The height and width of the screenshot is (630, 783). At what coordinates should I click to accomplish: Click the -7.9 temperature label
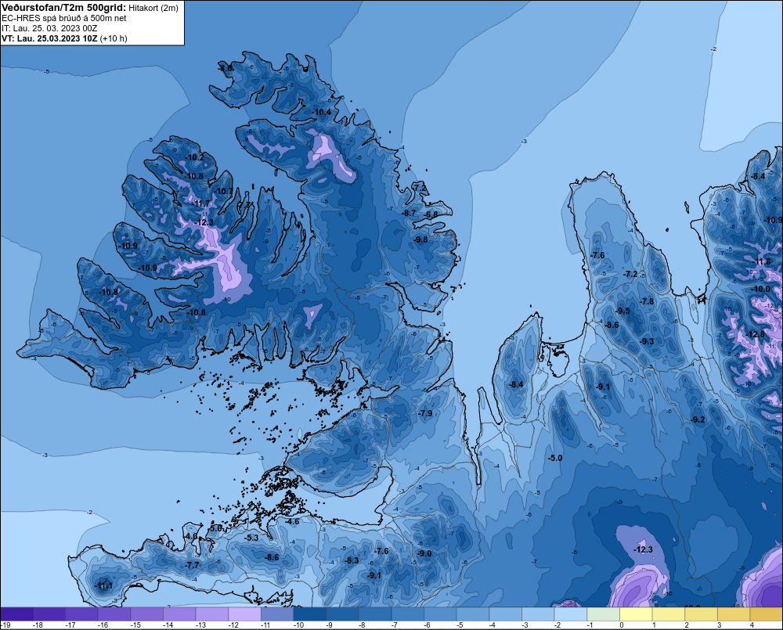pyautogui.click(x=425, y=413)
